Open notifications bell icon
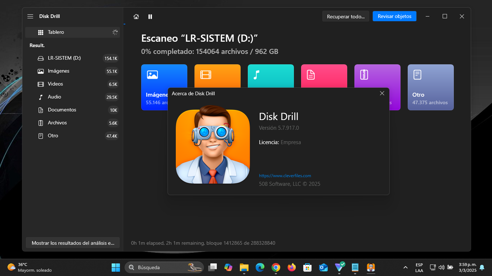492x276 pixels. [x=482, y=267]
